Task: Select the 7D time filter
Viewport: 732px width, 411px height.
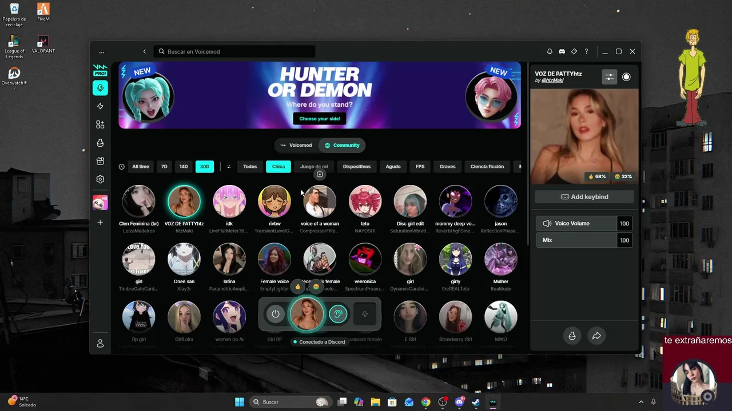Action: (x=164, y=167)
